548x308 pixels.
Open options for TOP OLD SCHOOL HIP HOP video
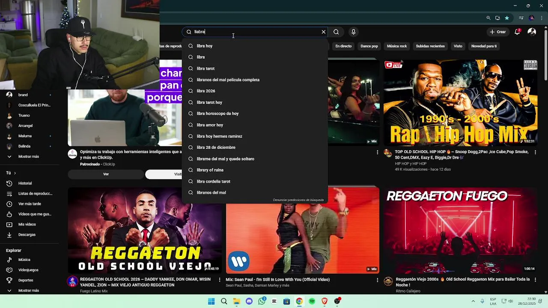coord(535,152)
